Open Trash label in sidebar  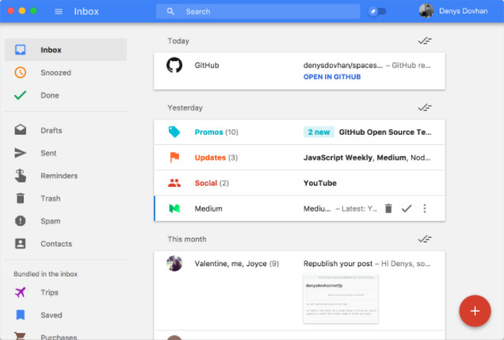51,199
